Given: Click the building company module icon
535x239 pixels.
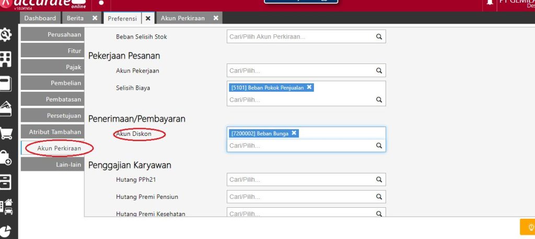Looking at the screenshot, I should click(x=6, y=59).
